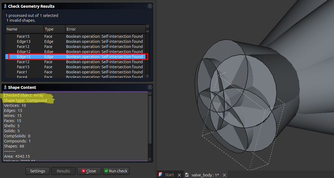Click the Close button with red icon
The width and height of the screenshot is (334, 178).
click(x=89, y=171)
